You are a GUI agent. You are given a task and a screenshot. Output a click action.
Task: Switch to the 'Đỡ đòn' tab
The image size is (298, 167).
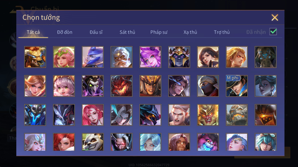click(x=65, y=32)
